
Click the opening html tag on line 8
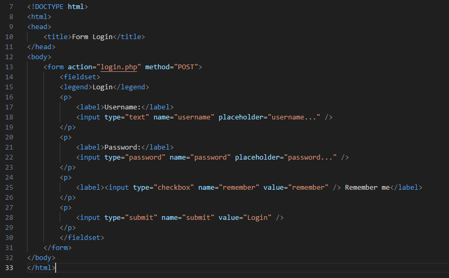click(39, 17)
